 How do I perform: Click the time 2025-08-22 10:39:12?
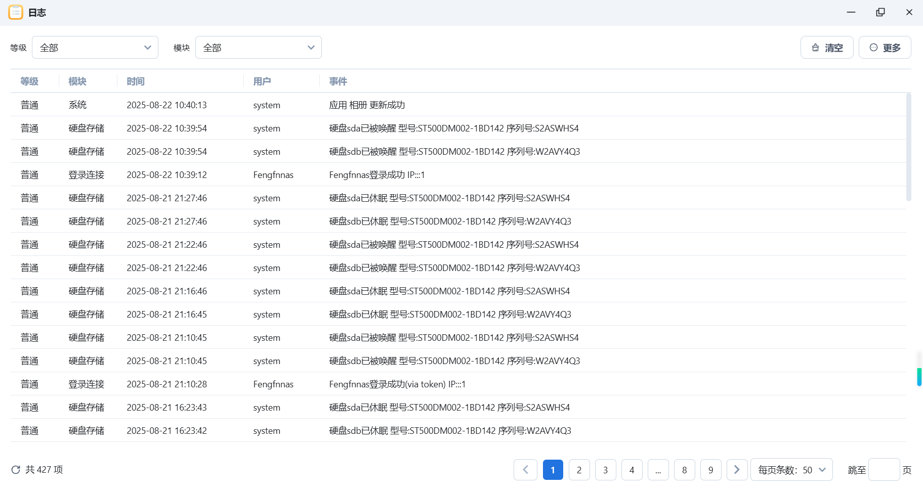166,175
